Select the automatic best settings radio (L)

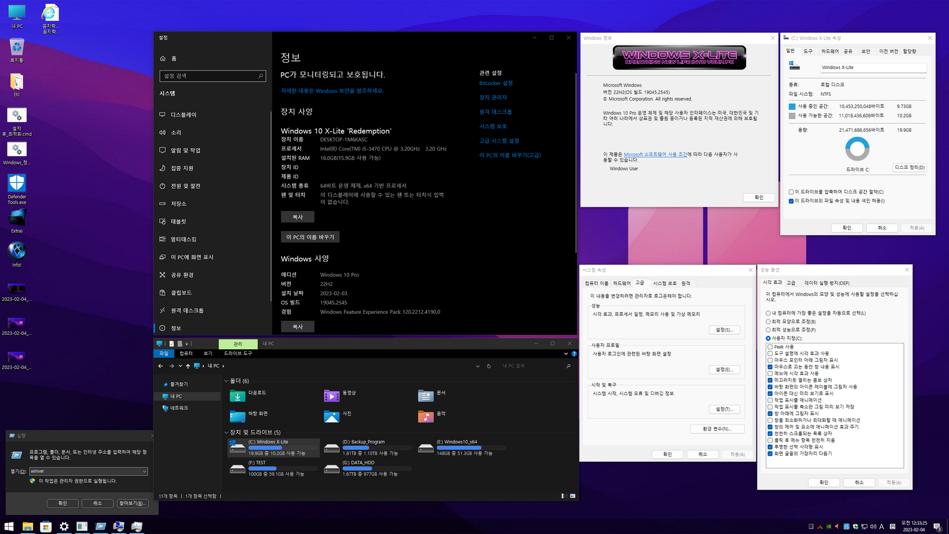[768, 313]
